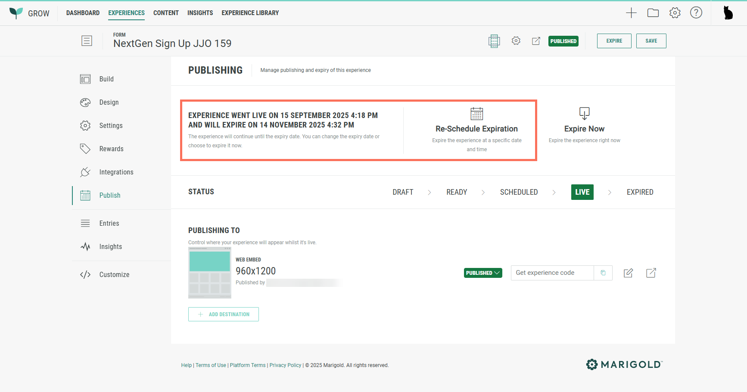Image resolution: width=747 pixels, height=392 pixels.
Task: Click the web embed preview thumbnail
Action: click(x=210, y=273)
